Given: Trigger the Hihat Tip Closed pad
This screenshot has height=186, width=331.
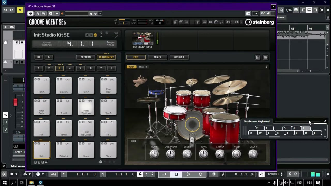Looking at the screenshot, I should point(86,128).
